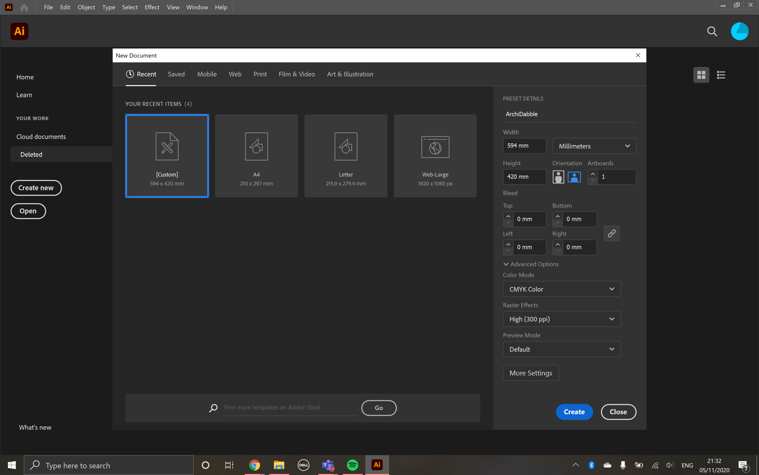Viewport: 759px width, 475px height.
Task: Open Deleted in the sidebar
Action: [62, 154]
